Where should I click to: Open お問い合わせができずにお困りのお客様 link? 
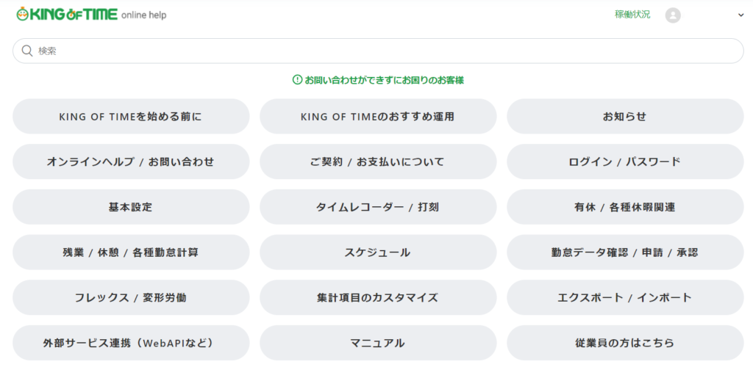pos(384,79)
